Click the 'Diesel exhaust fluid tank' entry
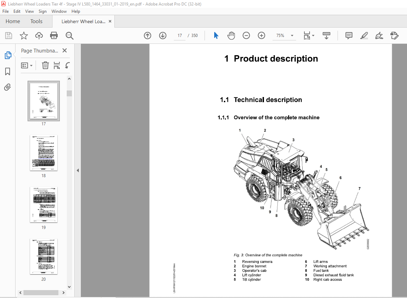Viewport: 407px width, 298px height. [x=333, y=275]
